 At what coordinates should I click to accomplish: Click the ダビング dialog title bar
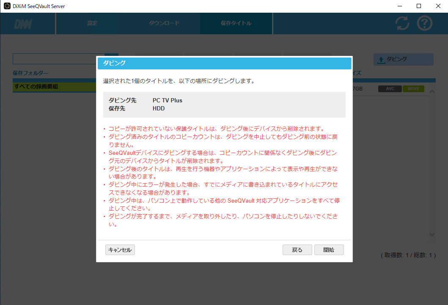(224, 63)
